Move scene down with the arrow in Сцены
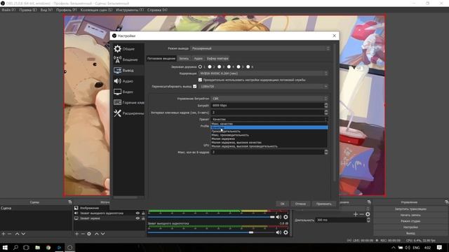 click(23, 234)
